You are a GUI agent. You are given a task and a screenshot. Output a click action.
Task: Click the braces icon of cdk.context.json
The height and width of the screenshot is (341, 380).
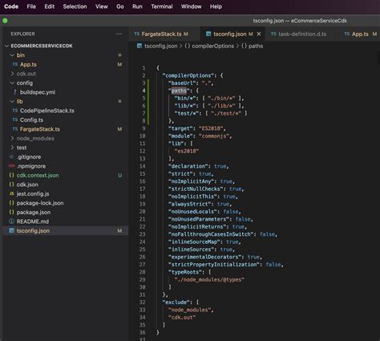tap(12, 175)
